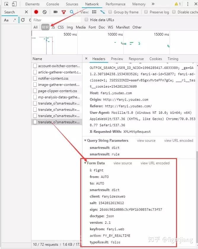The image size is (198, 249).
Task: Select the mp-analysis-datas-gathe... request row
Action: pyautogui.click(x=57, y=97)
